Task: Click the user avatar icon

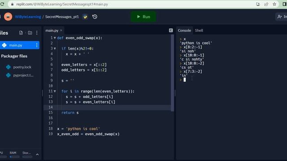Action: tap(8, 17)
